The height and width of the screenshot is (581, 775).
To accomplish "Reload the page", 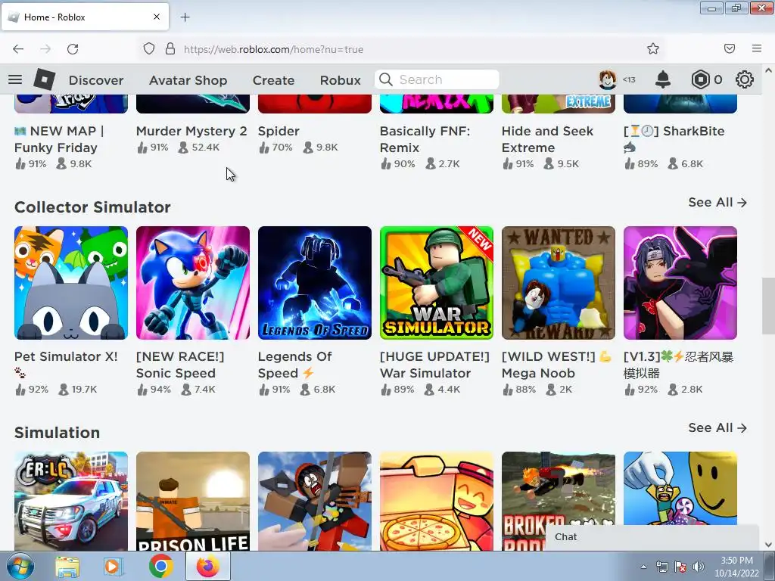I will point(73,49).
